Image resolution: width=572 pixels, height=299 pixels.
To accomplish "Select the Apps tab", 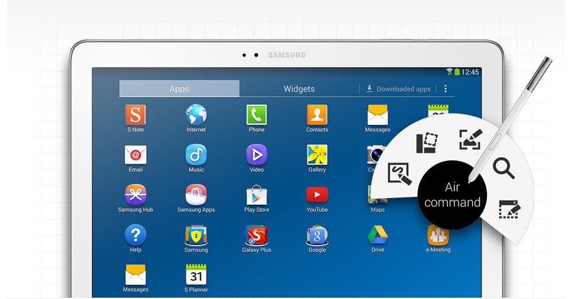I will [x=179, y=89].
